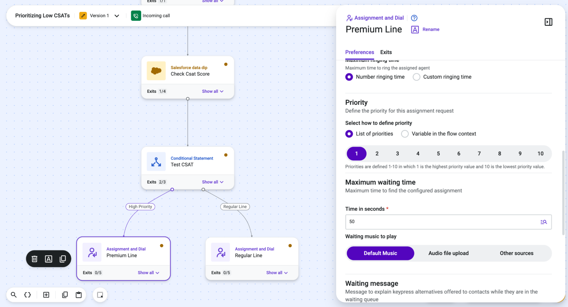
Task: Open the variable picker in the time field
Action: [543, 222]
